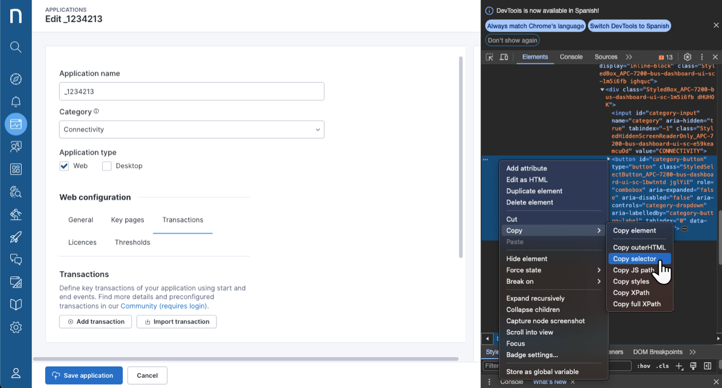Toggle DevTools device toolbar icon

pos(504,57)
